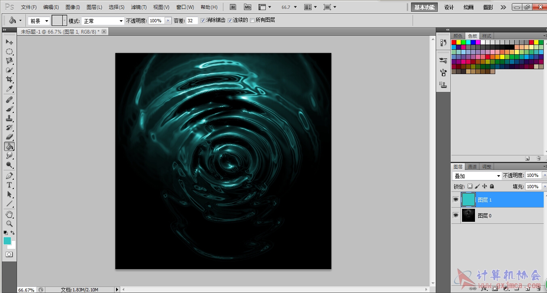Image resolution: width=547 pixels, height=293 pixels.
Task: Launch Mini Bridge from top bar
Action: [x=248, y=7]
